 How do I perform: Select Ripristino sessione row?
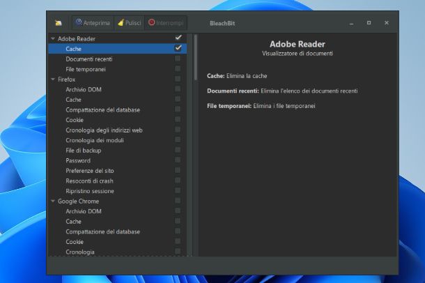(x=117, y=191)
